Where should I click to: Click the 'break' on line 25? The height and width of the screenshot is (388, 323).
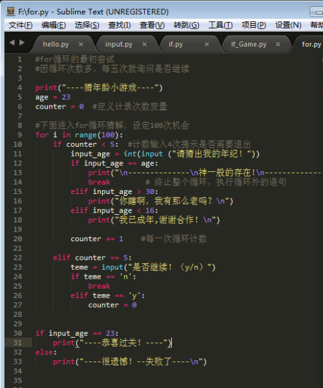[x=99, y=286]
